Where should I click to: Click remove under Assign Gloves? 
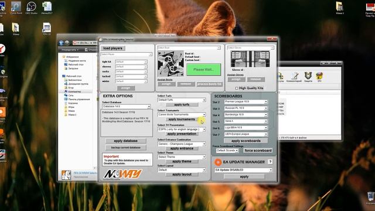255,79
